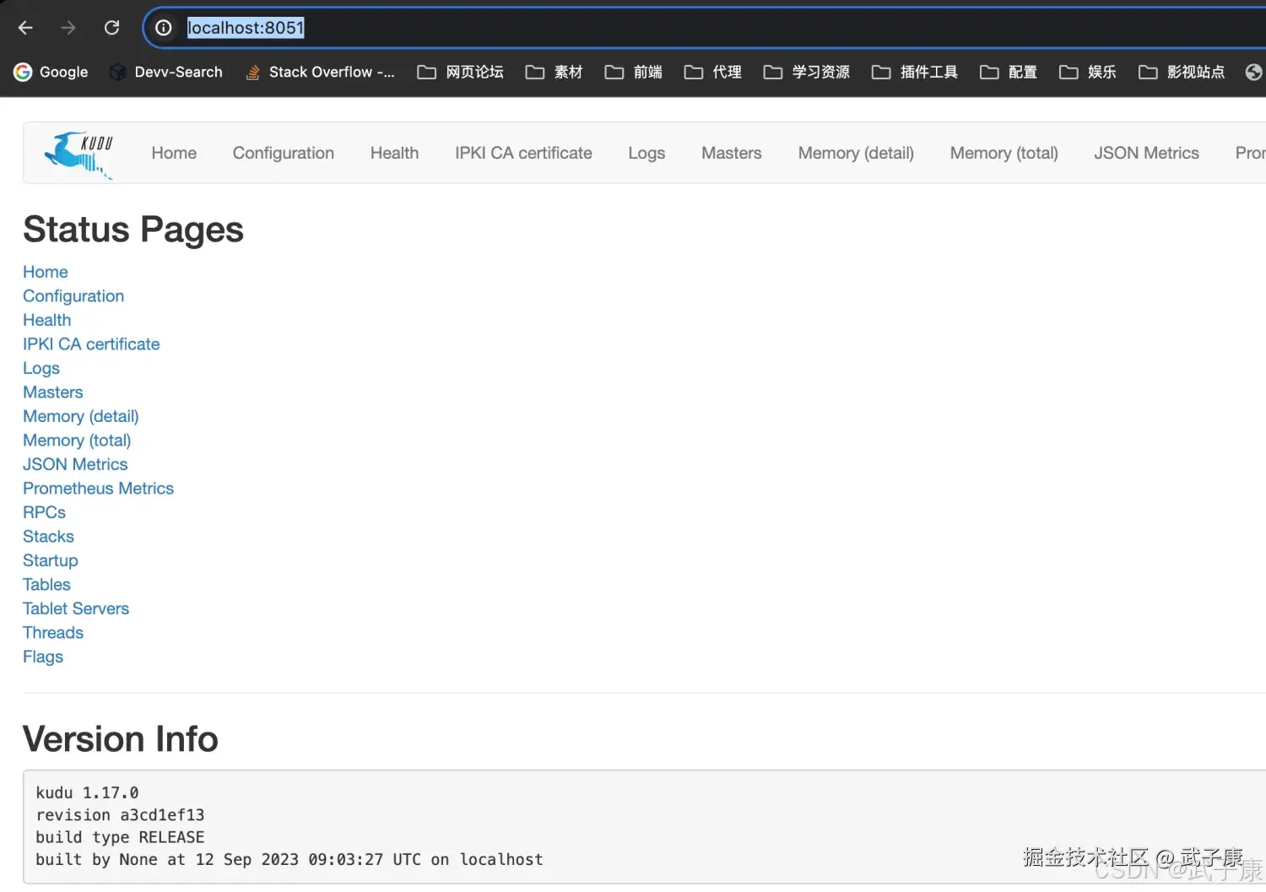Click the 'revision a3cd1ef13' text

pos(120,815)
